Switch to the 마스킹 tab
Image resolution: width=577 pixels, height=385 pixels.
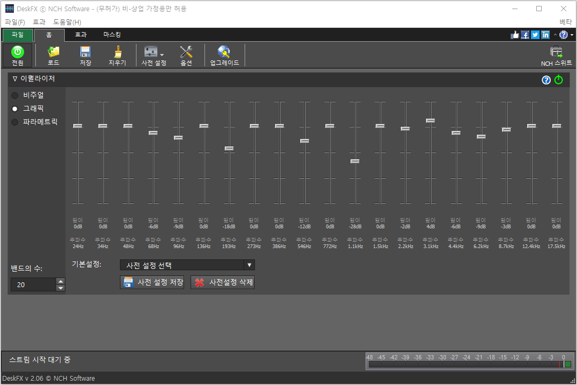[112, 35]
